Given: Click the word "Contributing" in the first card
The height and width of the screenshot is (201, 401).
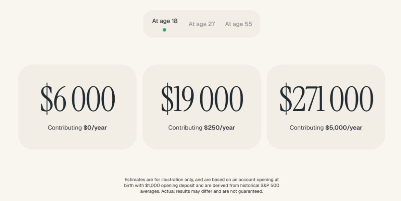Looking at the screenshot, I should [x=65, y=128].
